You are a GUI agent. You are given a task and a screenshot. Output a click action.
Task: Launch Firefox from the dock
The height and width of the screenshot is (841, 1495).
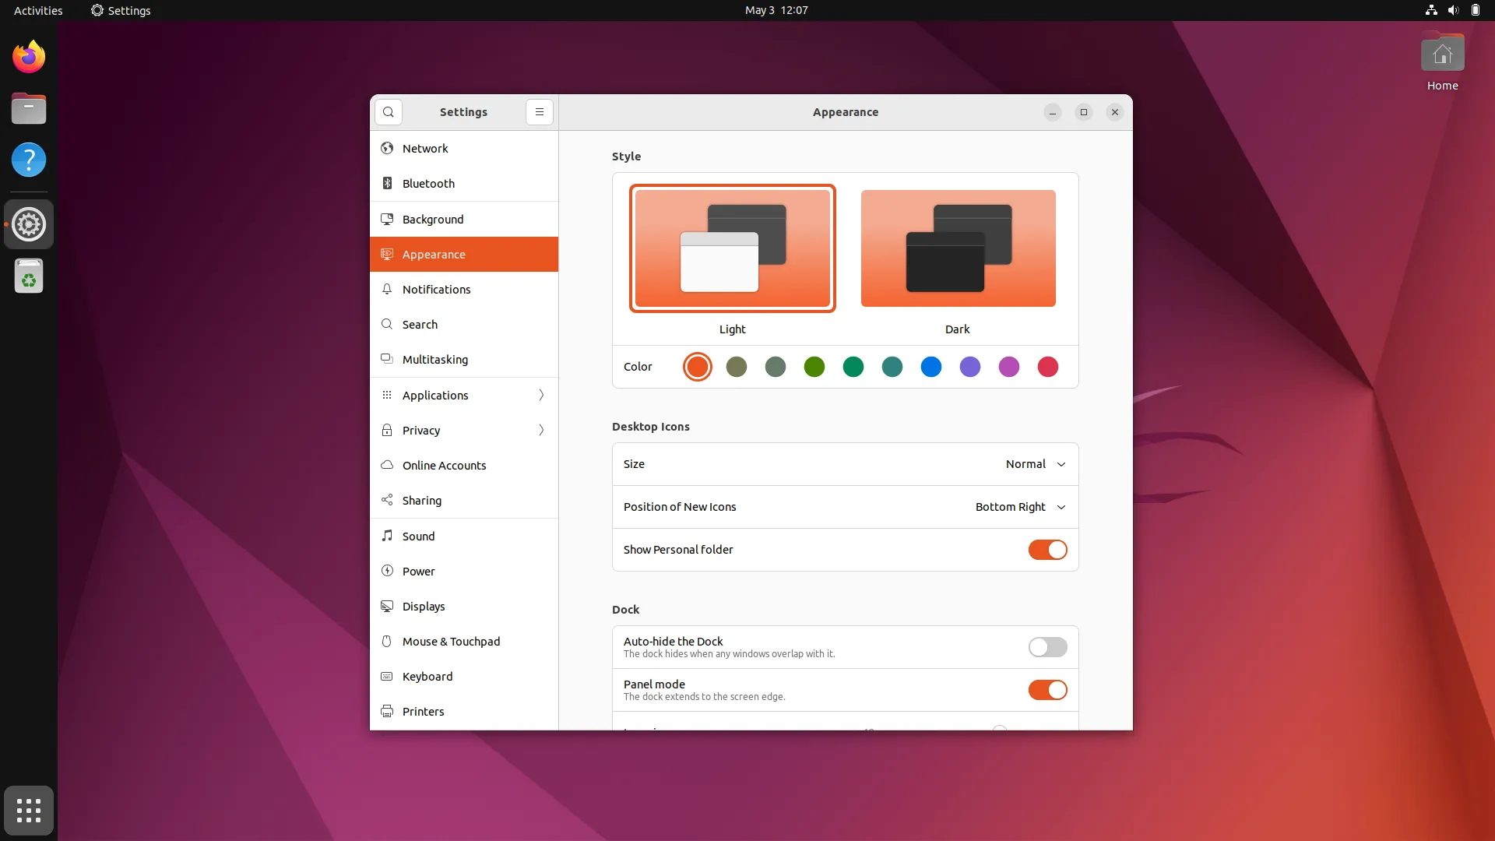pos(29,57)
